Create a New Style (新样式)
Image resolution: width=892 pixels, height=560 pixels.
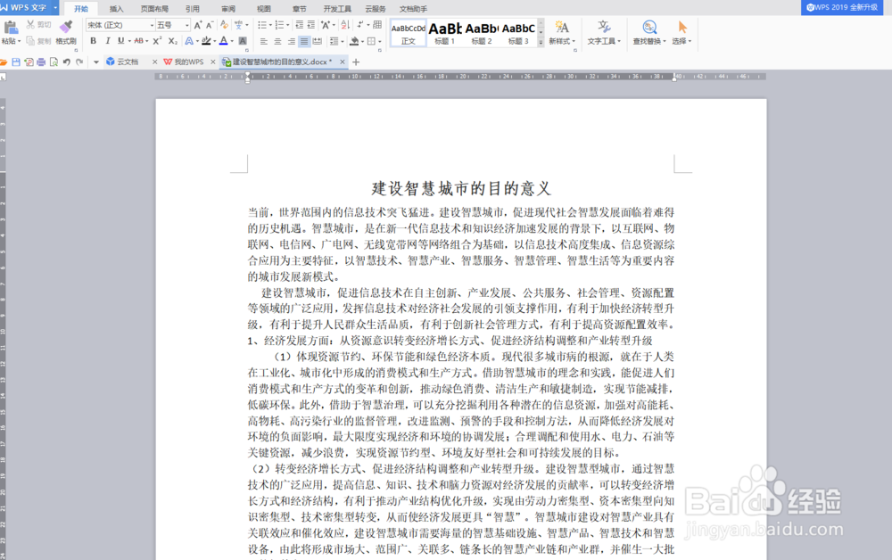[563, 29]
